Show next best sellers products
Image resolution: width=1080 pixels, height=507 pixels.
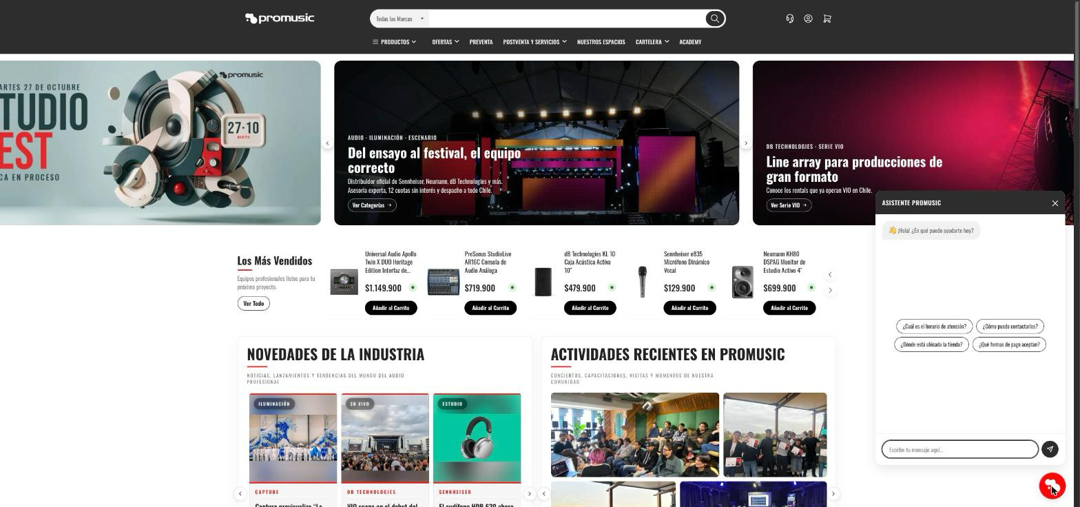point(830,291)
